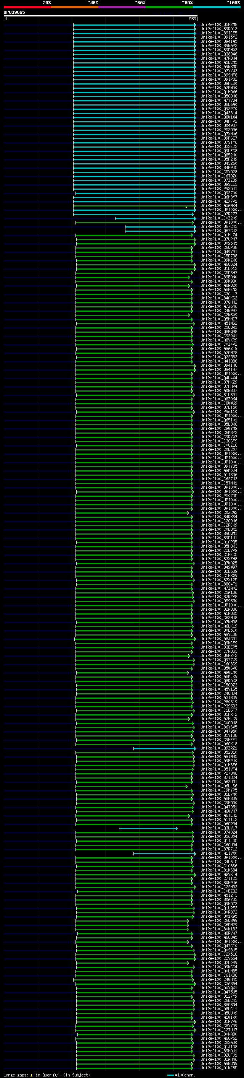The width and height of the screenshot is (244, 1078).
Task: Select the UniRef100_C4L6L5 label
Action: click(x=219, y=862)
